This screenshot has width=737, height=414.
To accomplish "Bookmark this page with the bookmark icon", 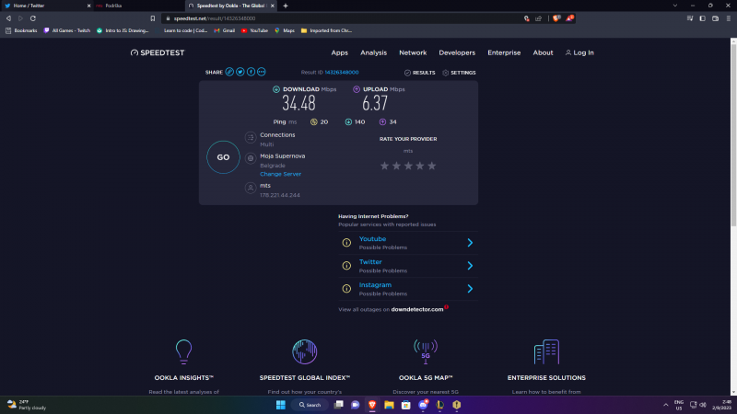I will point(153,18).
